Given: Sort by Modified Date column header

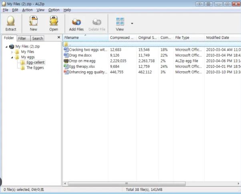Looking at the screenshot, I should 223,38.
